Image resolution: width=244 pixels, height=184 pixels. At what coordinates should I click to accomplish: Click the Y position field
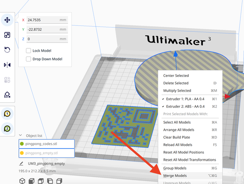[47, 29]
